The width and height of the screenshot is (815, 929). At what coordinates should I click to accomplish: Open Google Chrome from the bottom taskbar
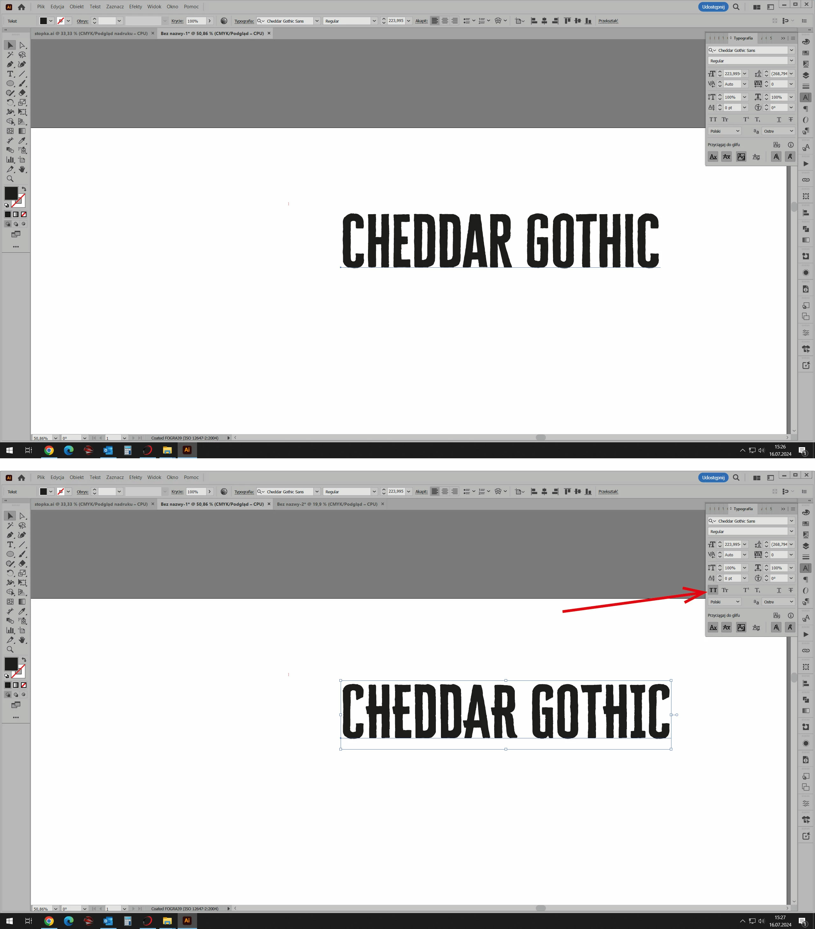(49, 921)
